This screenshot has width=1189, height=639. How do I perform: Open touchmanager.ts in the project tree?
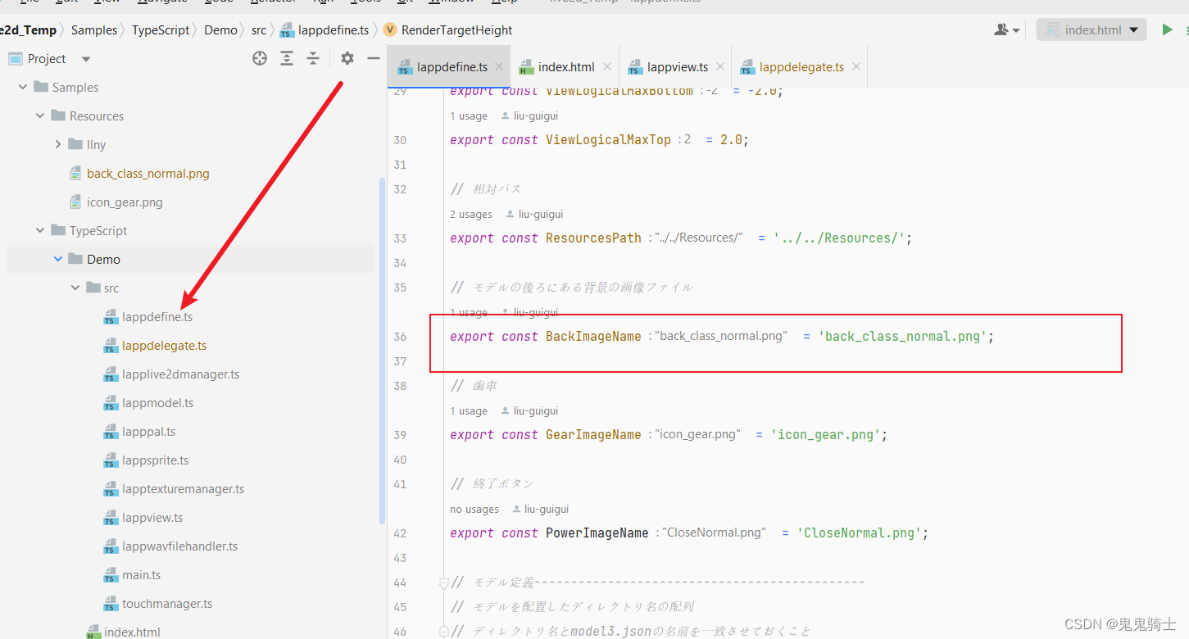tap(167, 604)
